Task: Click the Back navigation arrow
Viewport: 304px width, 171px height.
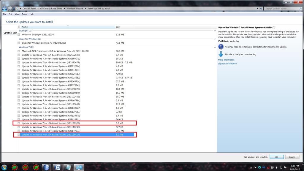Action: [4, 9]
